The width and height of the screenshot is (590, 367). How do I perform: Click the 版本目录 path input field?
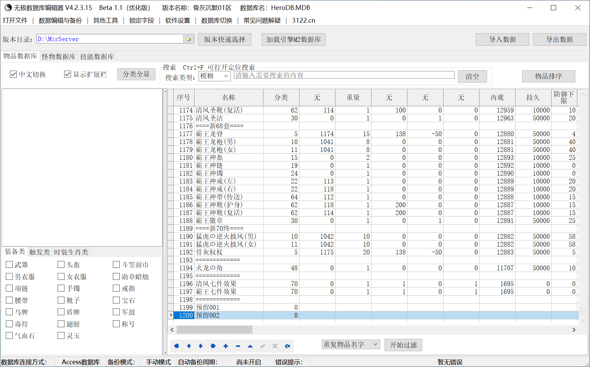click(x=110, y=39)
